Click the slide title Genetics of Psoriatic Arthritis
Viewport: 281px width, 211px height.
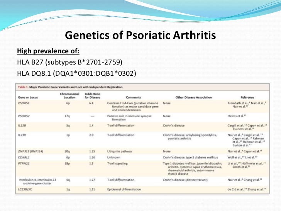pos(140,35)
